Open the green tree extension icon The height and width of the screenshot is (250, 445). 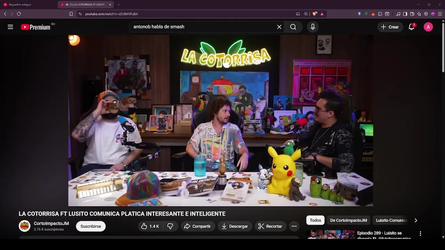click(366, 14)
